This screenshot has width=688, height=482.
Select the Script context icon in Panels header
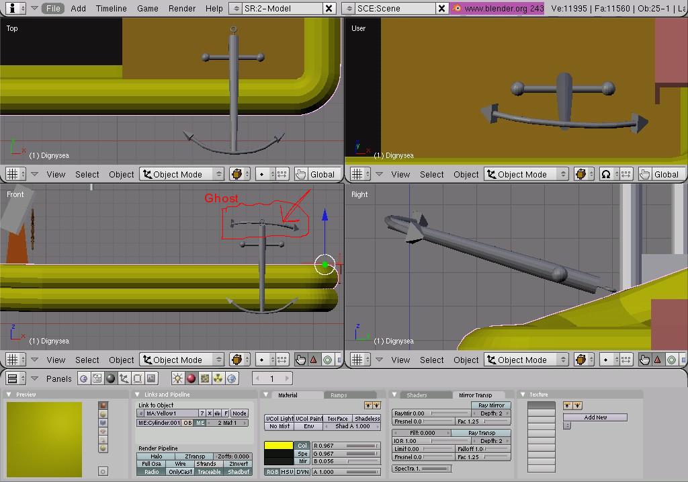point(97,378)
